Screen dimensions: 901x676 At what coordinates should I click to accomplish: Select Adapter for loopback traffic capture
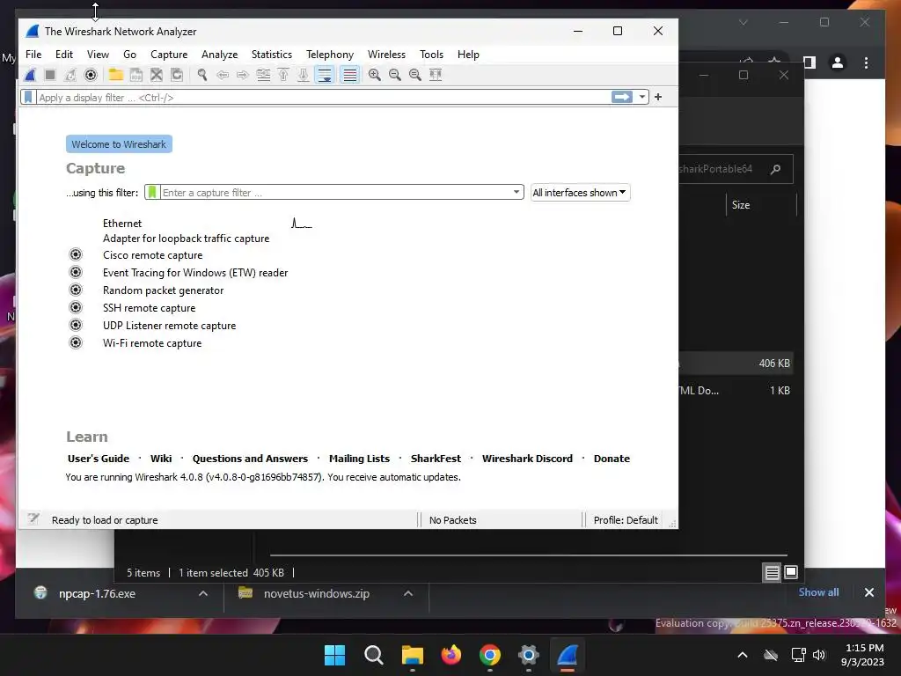187,238
